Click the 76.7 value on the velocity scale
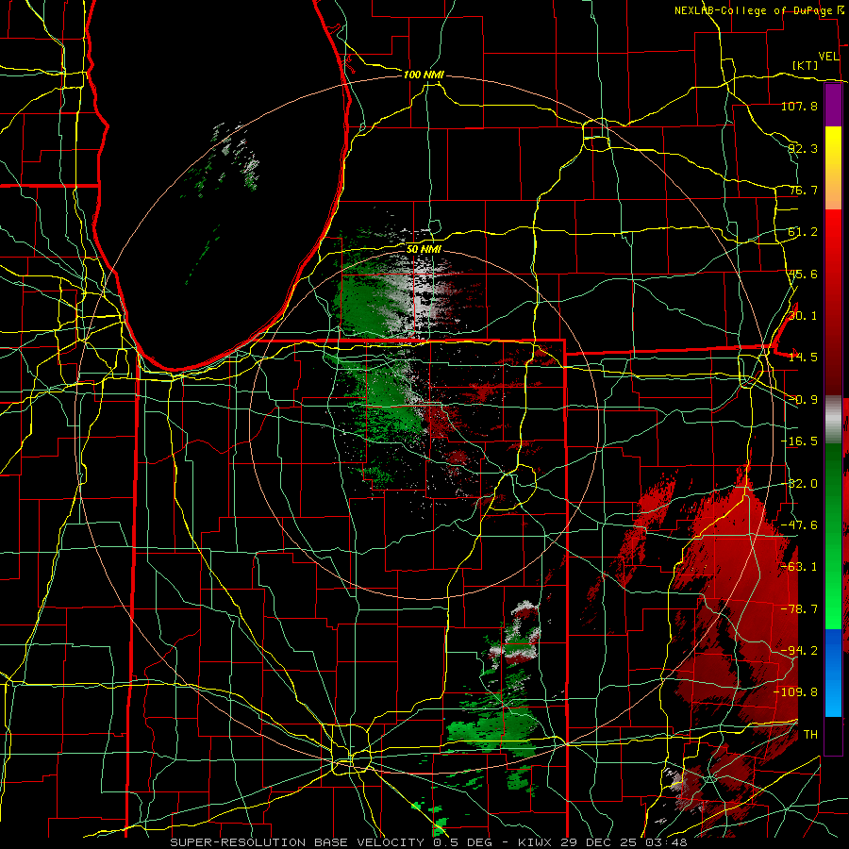Viewport: 849px width, 849px height. point(803,190)
